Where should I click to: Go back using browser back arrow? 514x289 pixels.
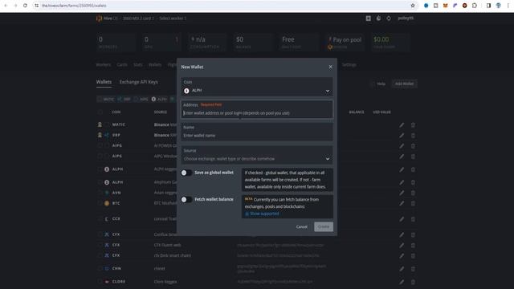[6, 6]
